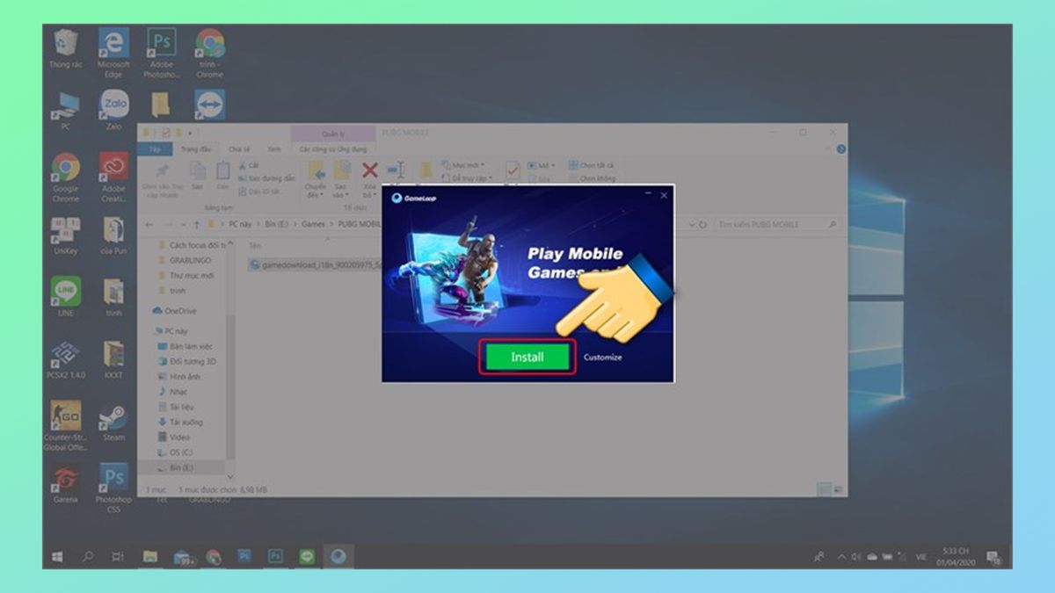Click the Quản lý contextual tab in Explorer
This screenshot has height=593, width=1055.
pyautogui.click(x=332, y=134)
